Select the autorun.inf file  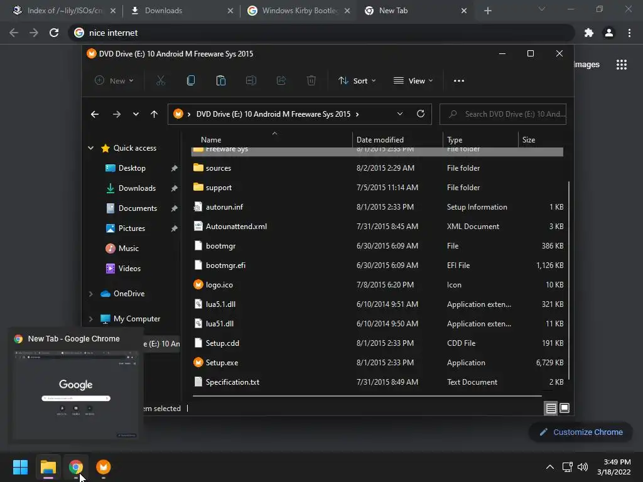pyautogui.click(x=377, y=207)
